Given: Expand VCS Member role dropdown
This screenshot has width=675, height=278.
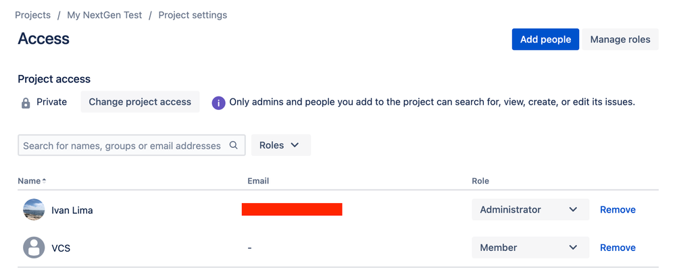Looking at the screenshot, I should pyautogui.click(x=530, y=248).
